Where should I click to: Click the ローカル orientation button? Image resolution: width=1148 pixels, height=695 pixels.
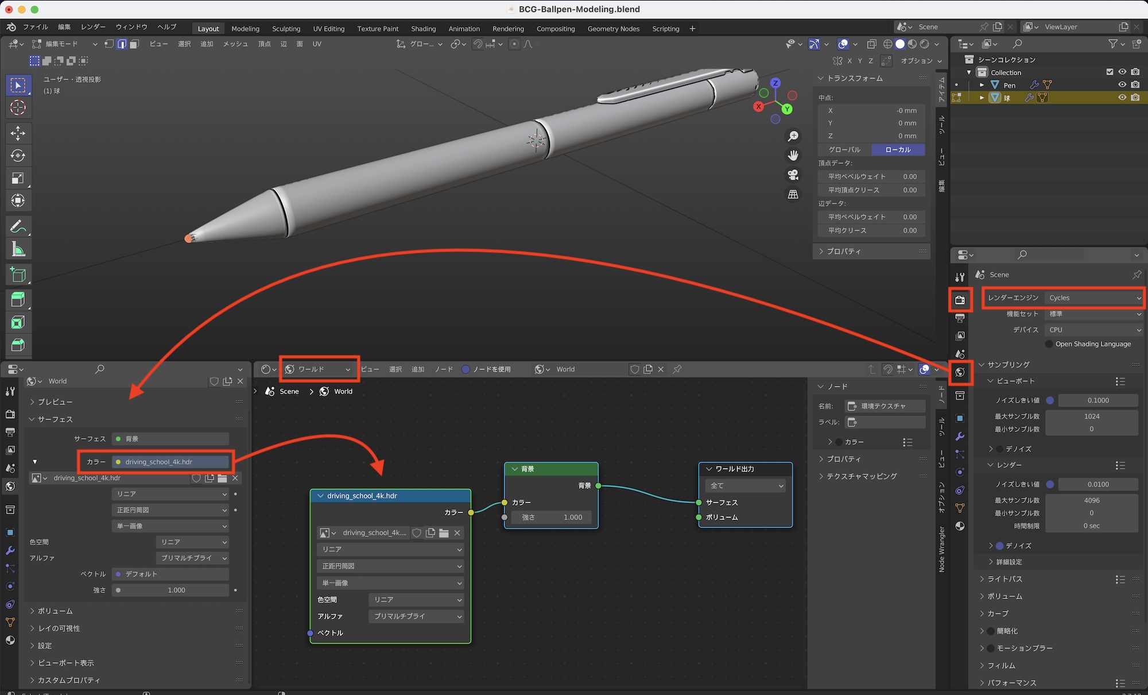coord(898,149)
